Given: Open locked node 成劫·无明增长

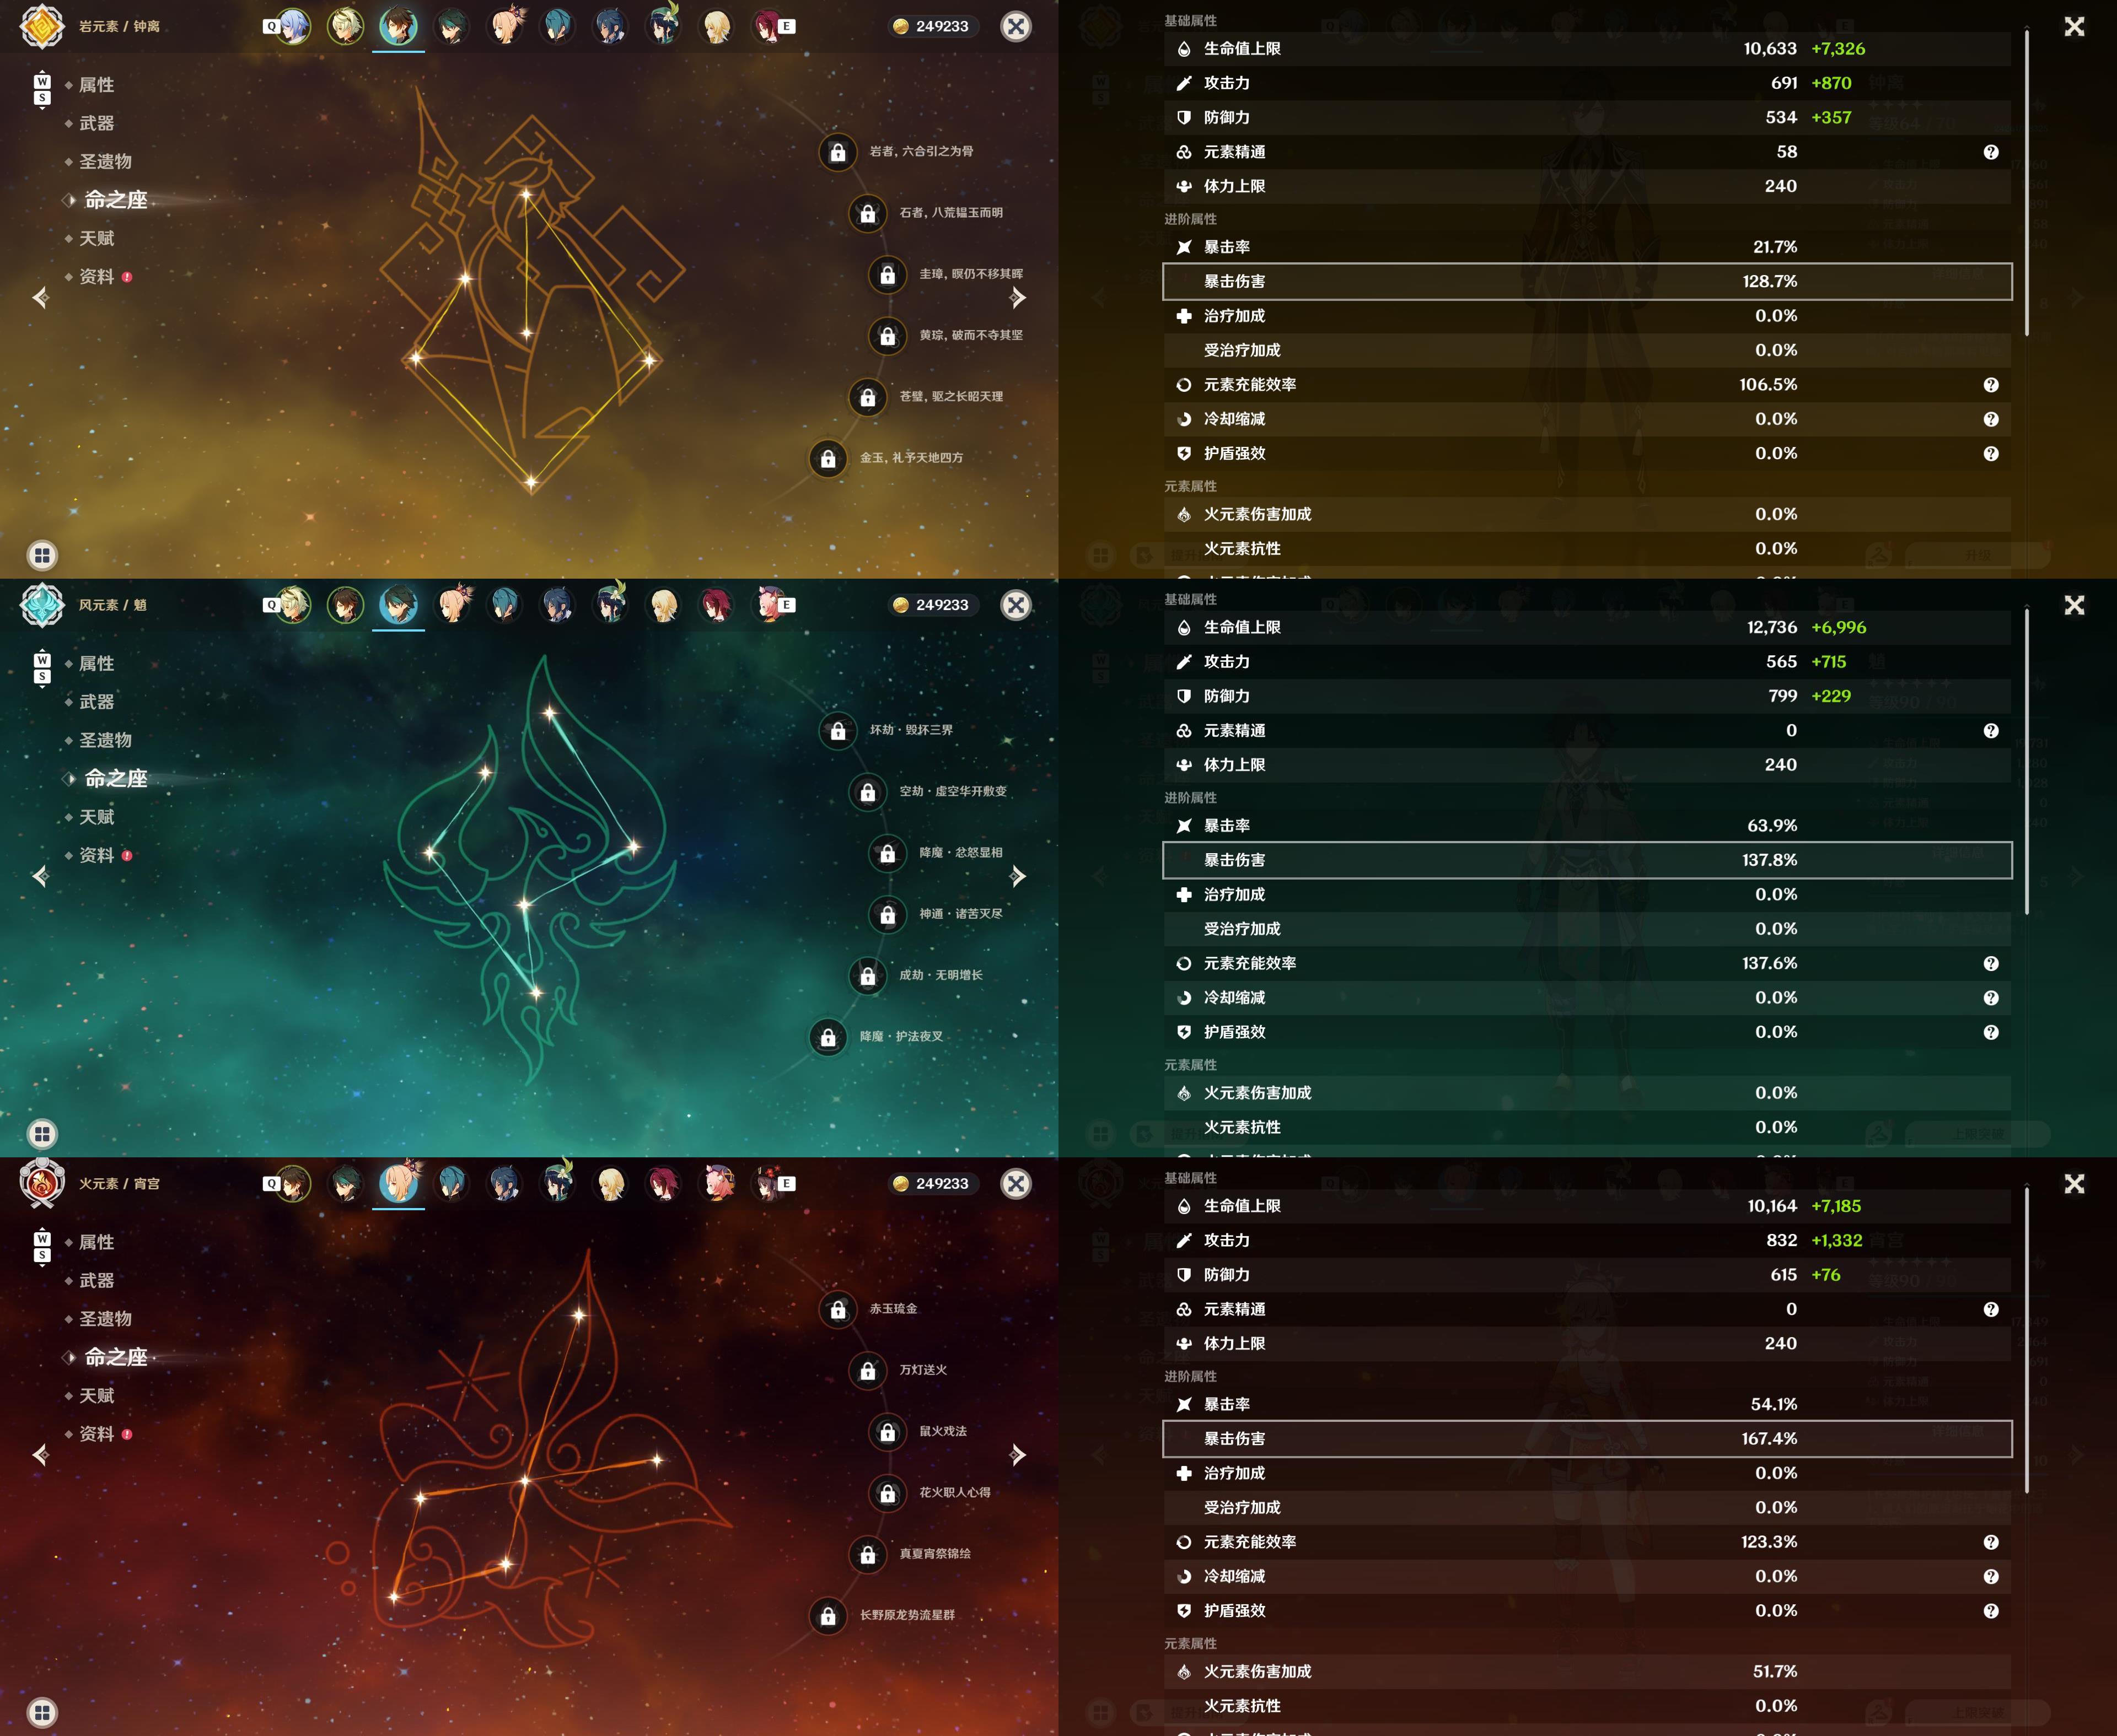Looking at the screenshot, I should (x=867, y=976).
